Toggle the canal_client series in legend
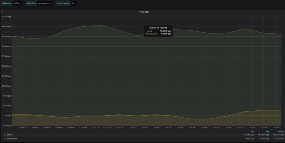 click(12, 139)
